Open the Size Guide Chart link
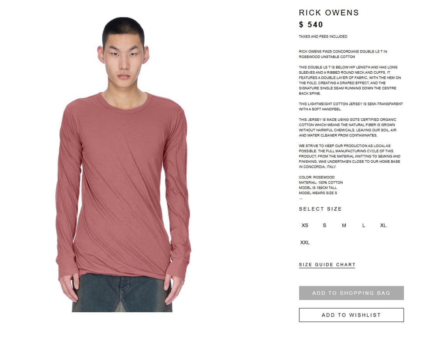Screen dimensions: 434x337 tap(327, 265)
